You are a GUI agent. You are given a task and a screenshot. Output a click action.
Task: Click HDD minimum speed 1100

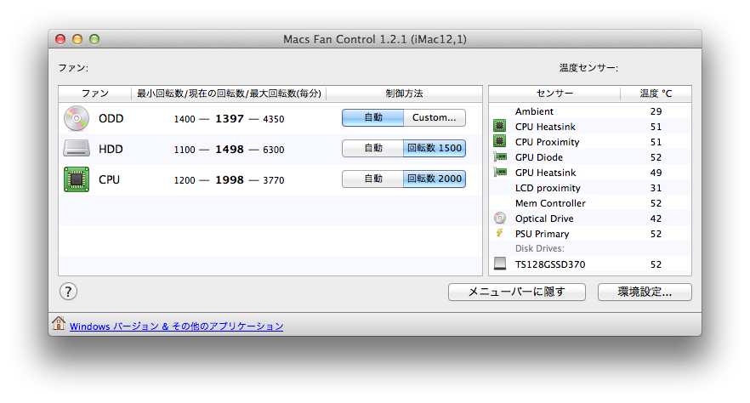(x=185, y=150)
